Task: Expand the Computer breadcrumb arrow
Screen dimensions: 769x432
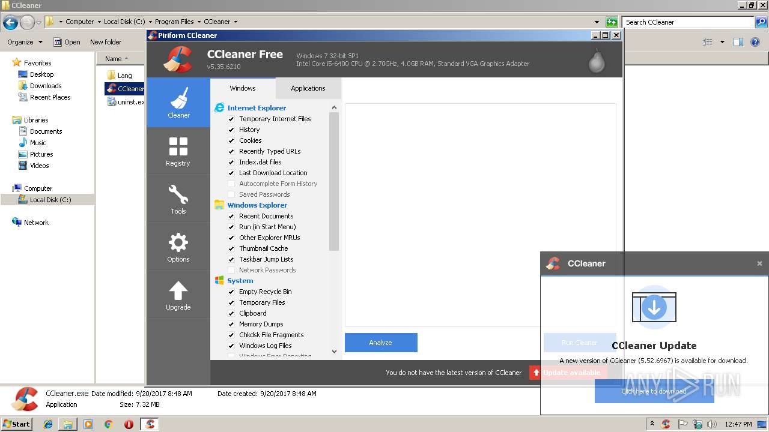Action: coord(99,22)
